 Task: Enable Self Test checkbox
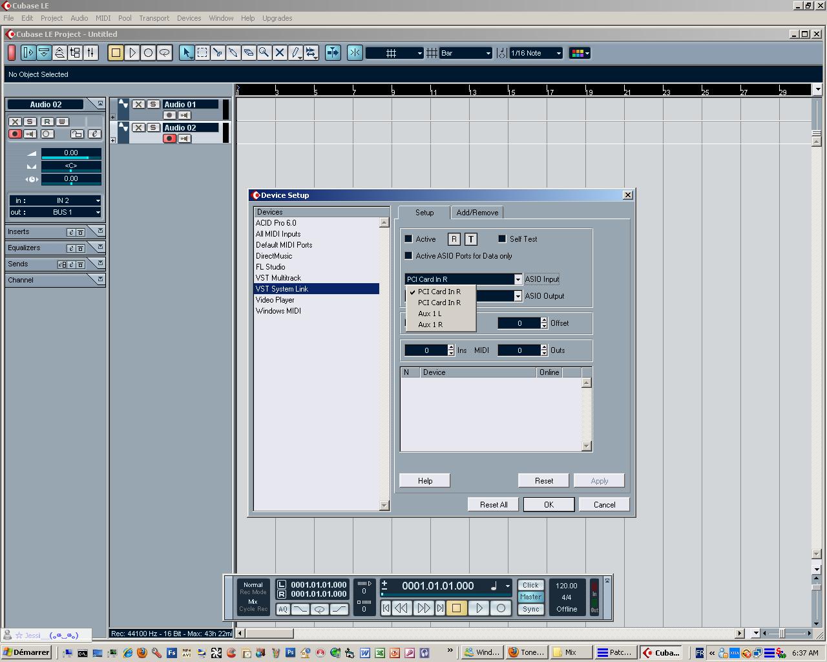502,239
